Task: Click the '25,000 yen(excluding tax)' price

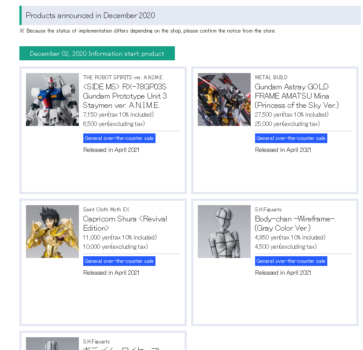Action: [x=287, y=124]
